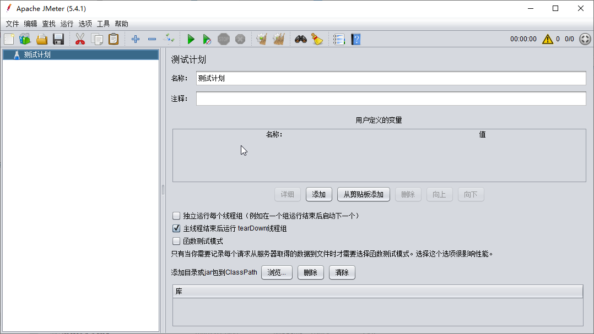Focus the 名称 input field
This screenshot has height=334, width=594.
point(391,78)
